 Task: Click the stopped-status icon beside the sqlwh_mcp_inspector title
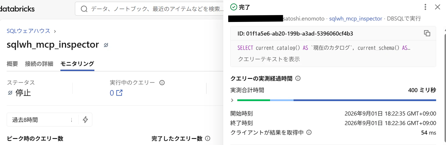106,45
